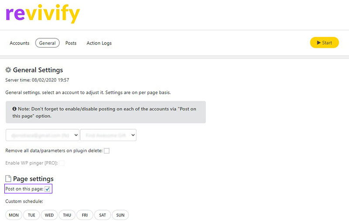Open the account email dropdown
This screenshot has width=349, height=224.
pyautogui.click(x=42, y=135)
